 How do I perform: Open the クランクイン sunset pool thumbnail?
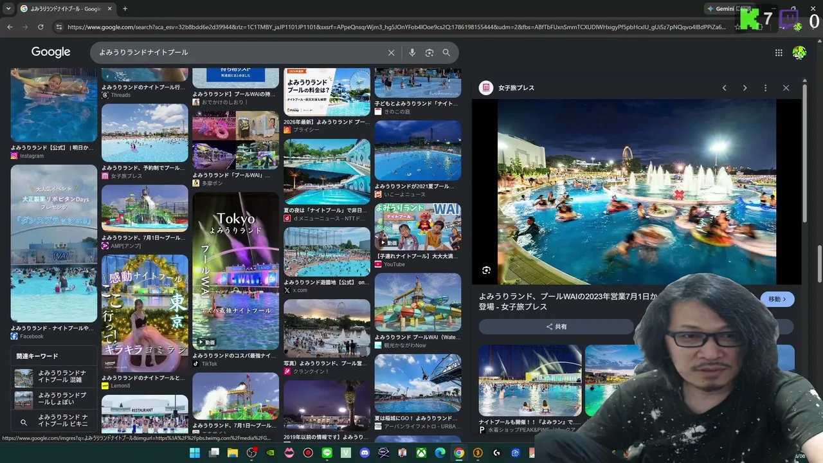327,328
